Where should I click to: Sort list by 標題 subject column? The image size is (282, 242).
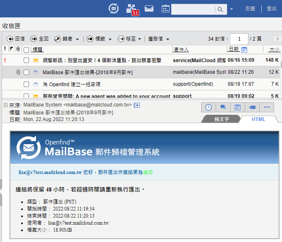pos(38,50)
